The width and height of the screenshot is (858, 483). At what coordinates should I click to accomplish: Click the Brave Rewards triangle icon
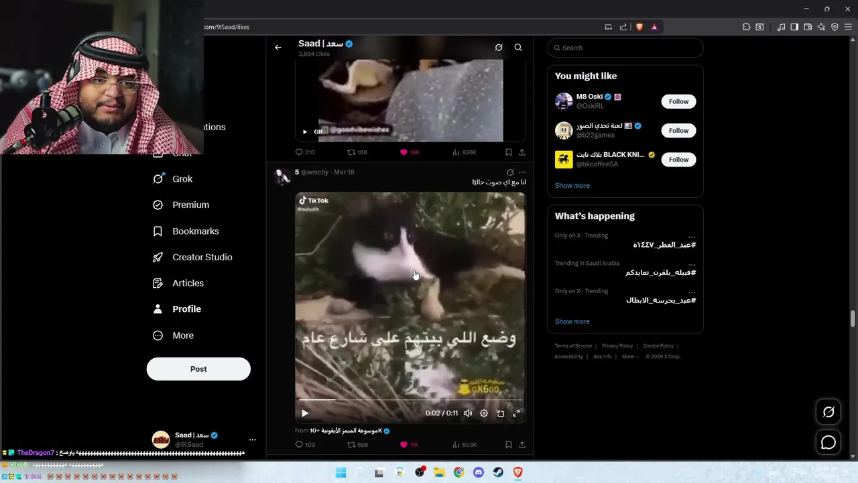654,27
